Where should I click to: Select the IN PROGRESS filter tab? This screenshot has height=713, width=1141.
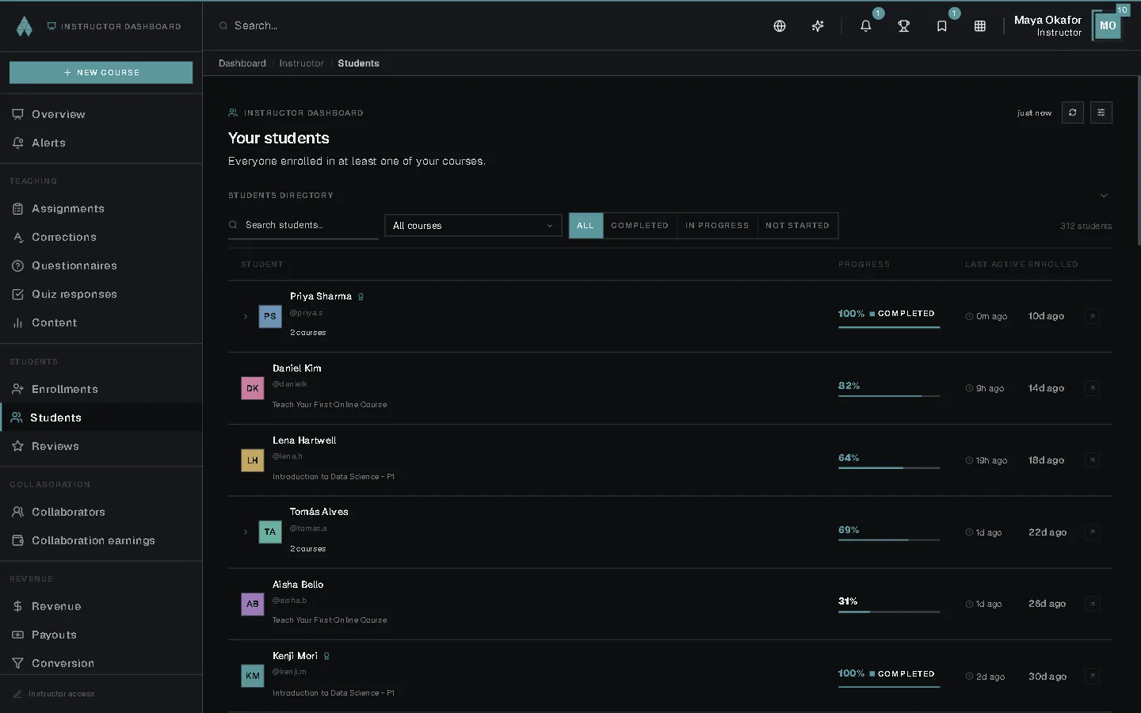(717, 226)
